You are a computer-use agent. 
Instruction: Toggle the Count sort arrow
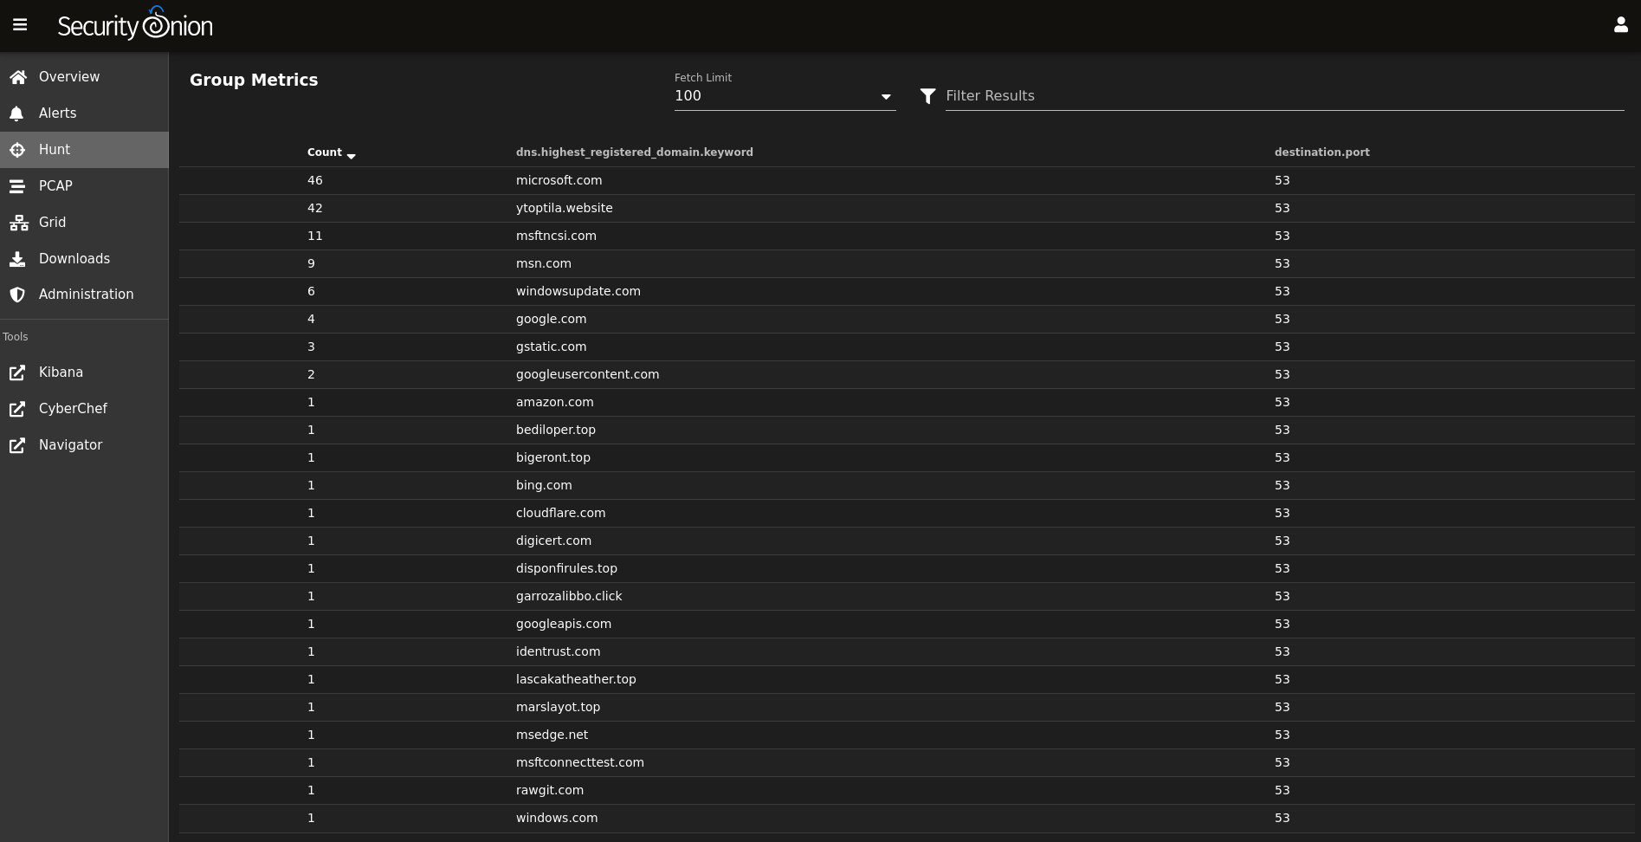(x=351, y=155)
